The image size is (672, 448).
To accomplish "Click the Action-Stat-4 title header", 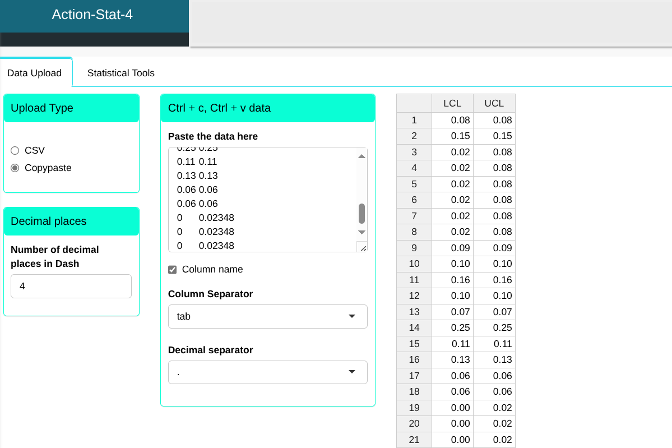I will (92, 15).
